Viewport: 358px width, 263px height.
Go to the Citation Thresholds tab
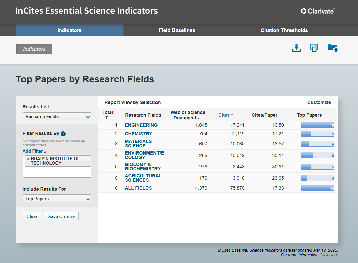click(x=284, y=30)
